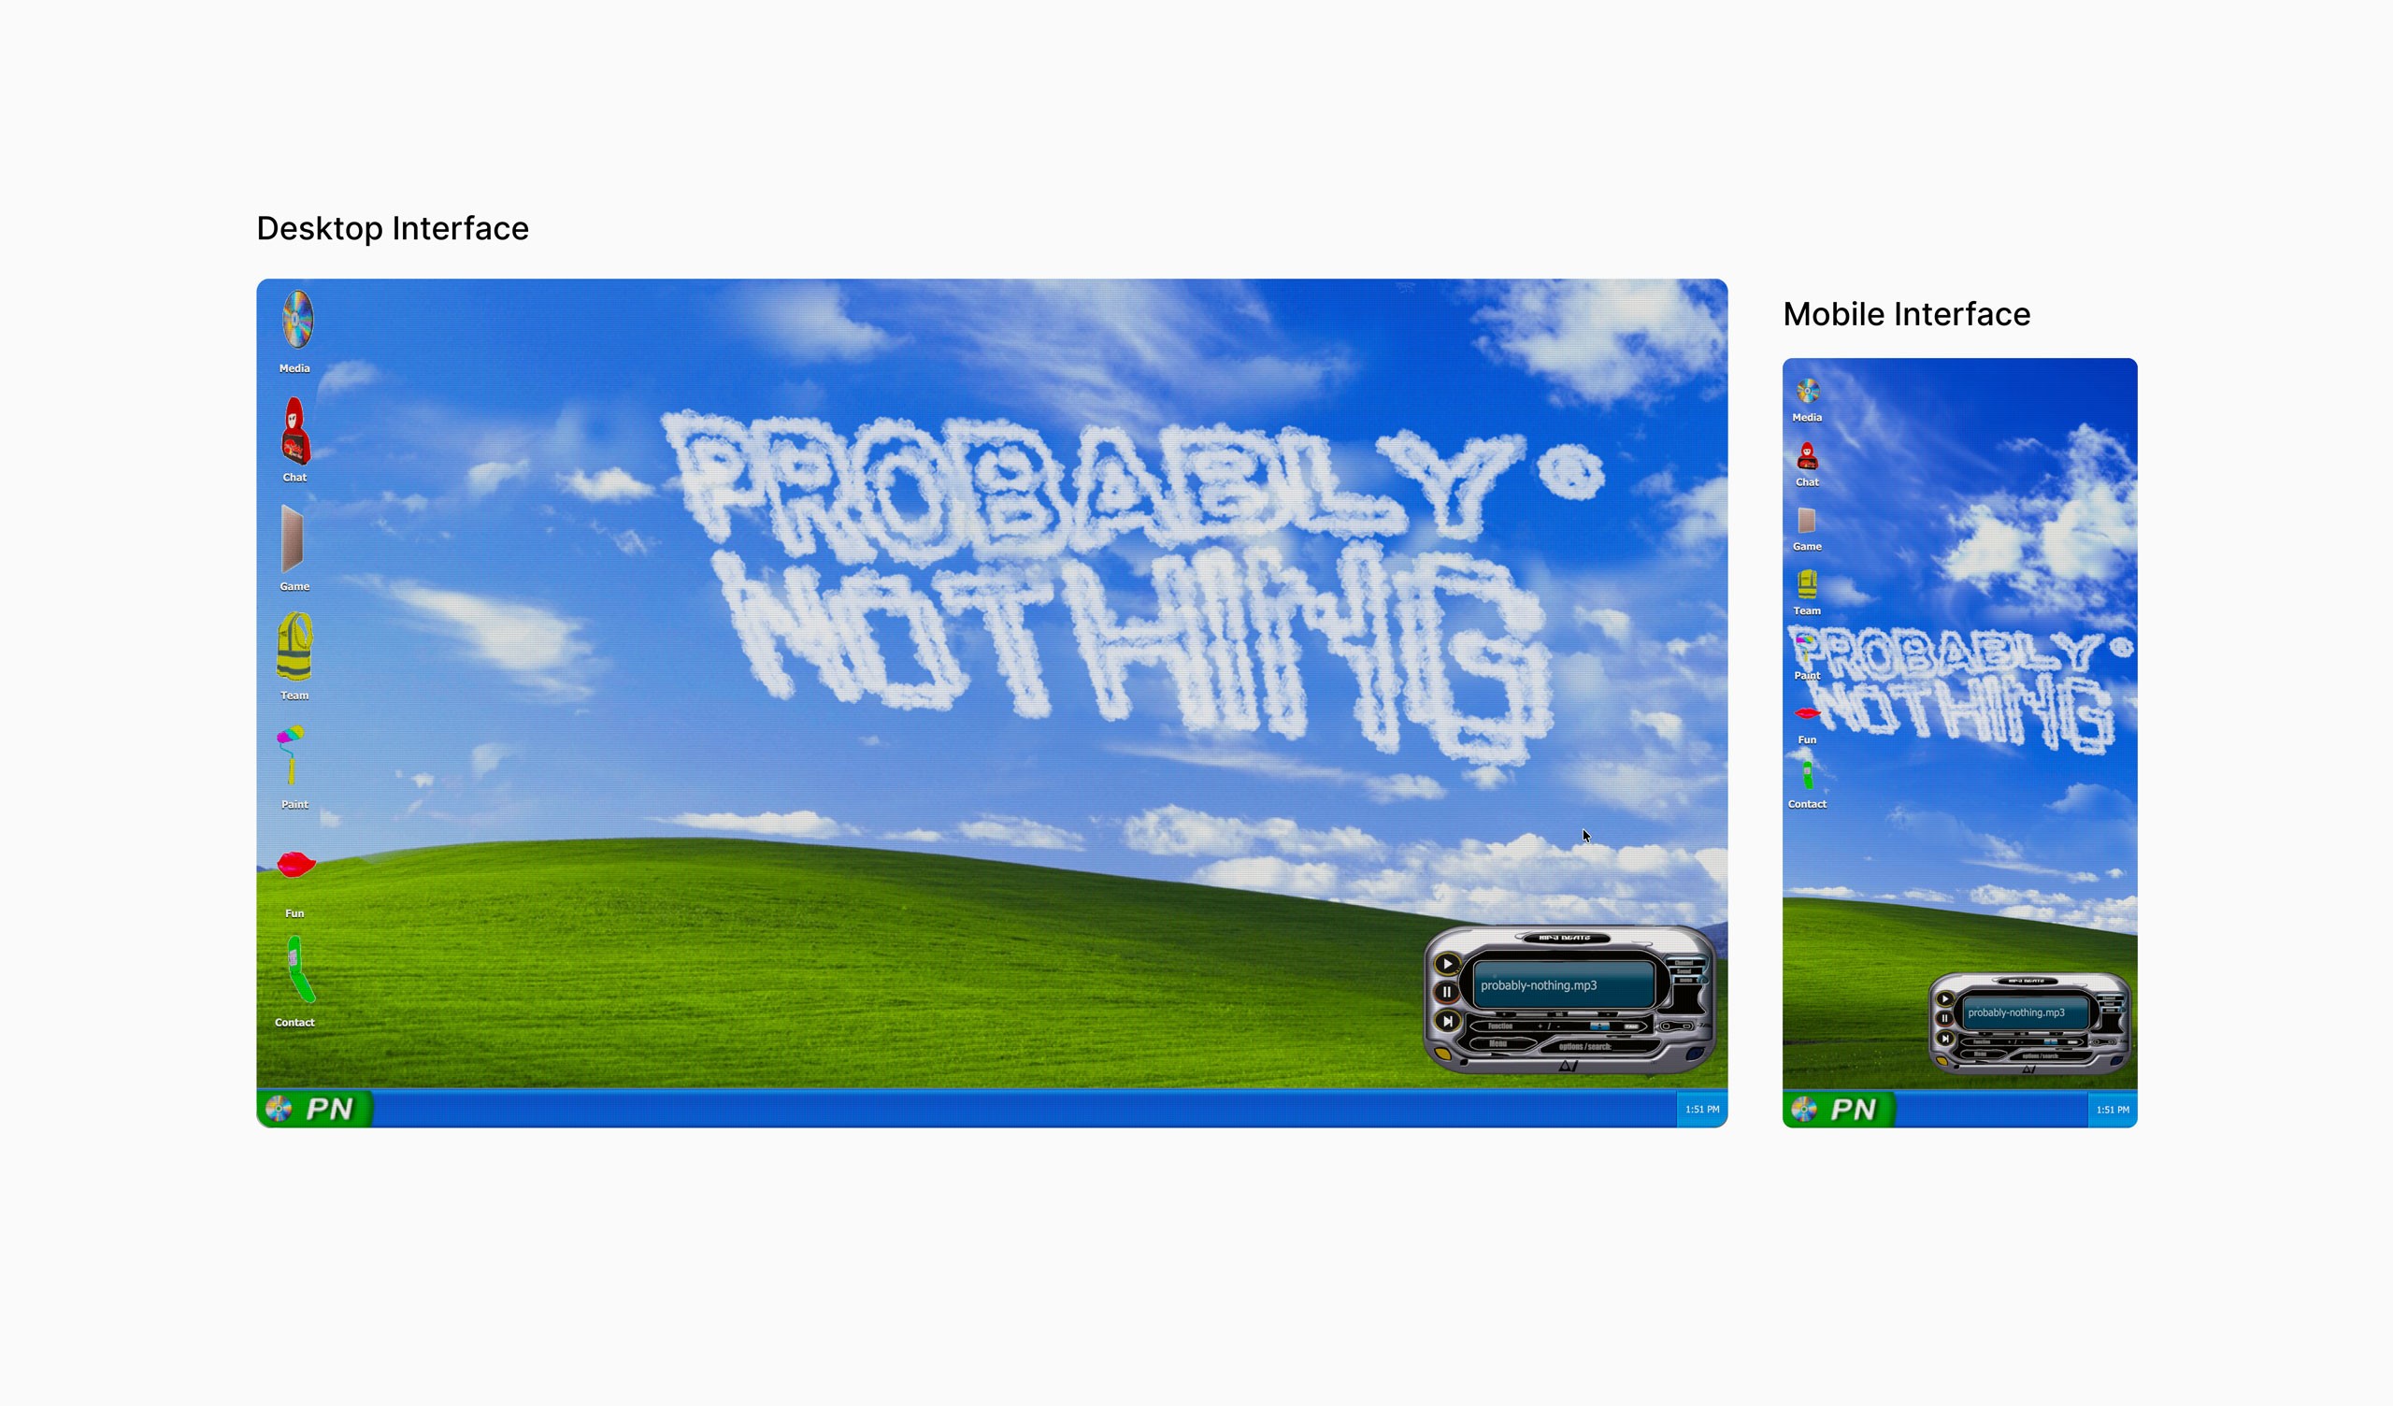Screen dimensions: 2393x1406
Task: Click the PN start button on desktop taskbar
Action: (315, 1109)
